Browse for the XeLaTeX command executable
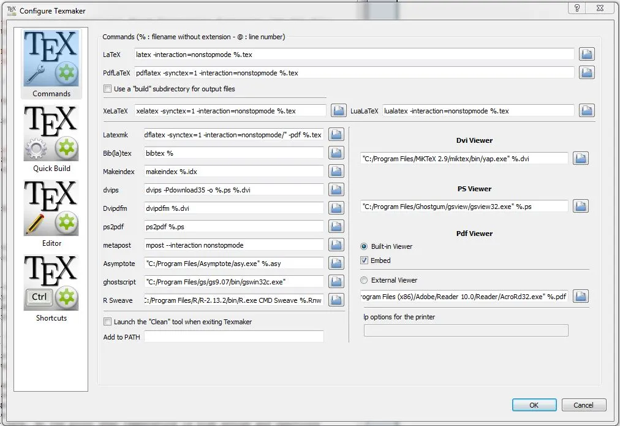The image size is (620, 426). tap(338, 111)
